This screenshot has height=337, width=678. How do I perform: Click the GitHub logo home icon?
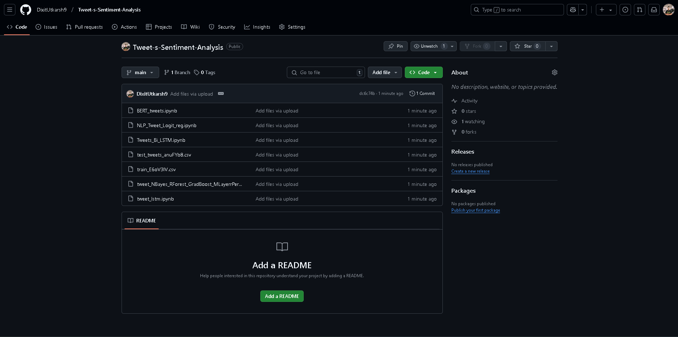point(25,10)
